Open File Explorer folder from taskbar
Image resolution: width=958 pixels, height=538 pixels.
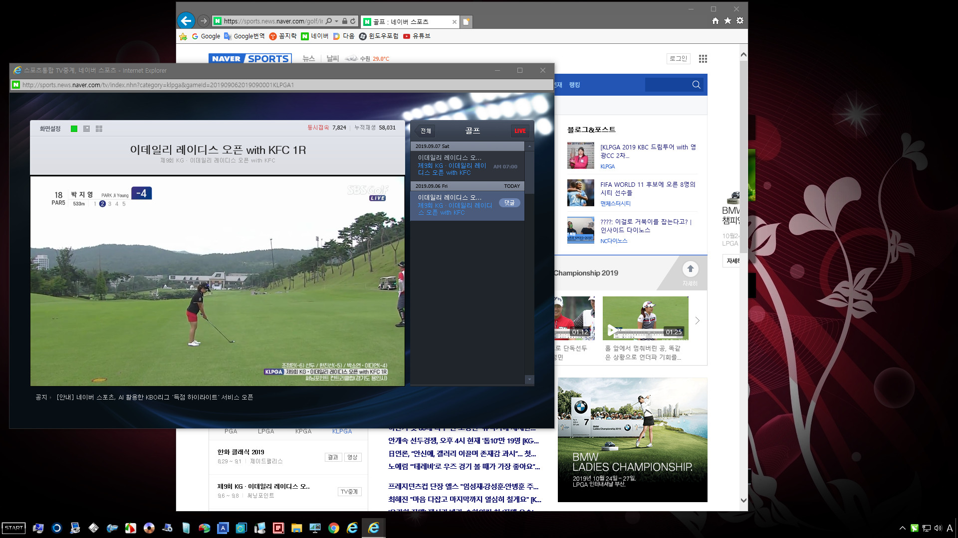(297, 528)
